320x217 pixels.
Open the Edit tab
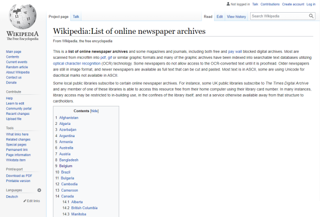(220, 17)
